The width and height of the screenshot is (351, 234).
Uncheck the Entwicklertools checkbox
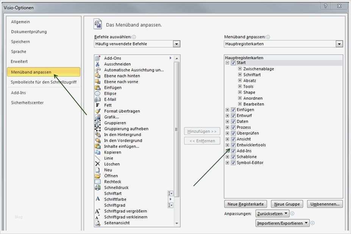tap(233, 144)
